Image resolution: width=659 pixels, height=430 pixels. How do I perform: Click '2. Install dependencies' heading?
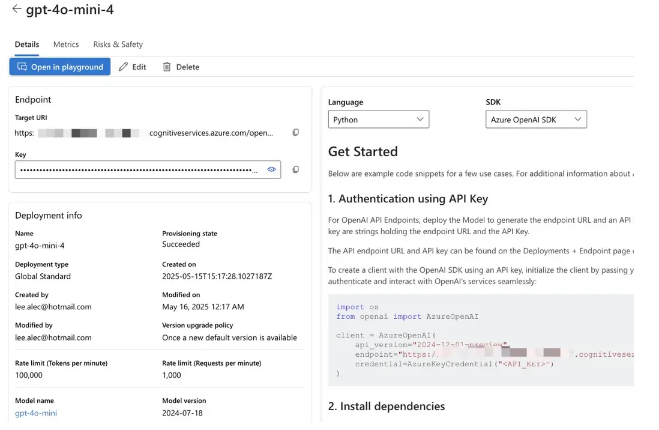387,406
